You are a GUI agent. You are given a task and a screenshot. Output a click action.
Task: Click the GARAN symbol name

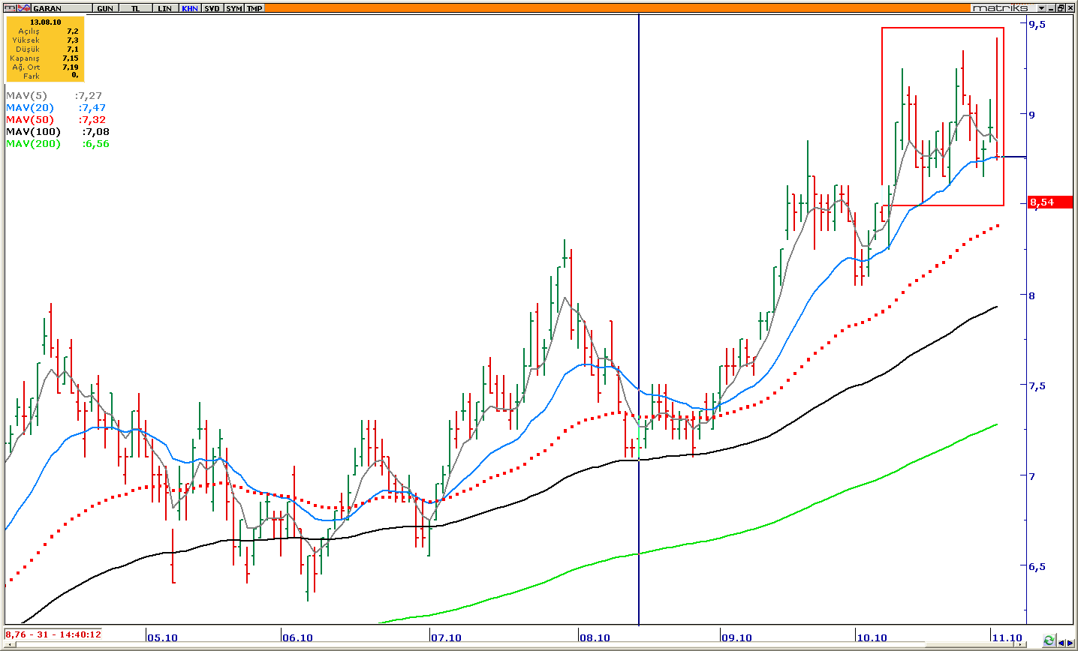tap(48, 8)
